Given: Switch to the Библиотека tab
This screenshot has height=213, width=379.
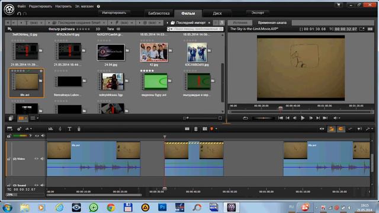Looking at the screenshot, I should (x=159, y=13).
